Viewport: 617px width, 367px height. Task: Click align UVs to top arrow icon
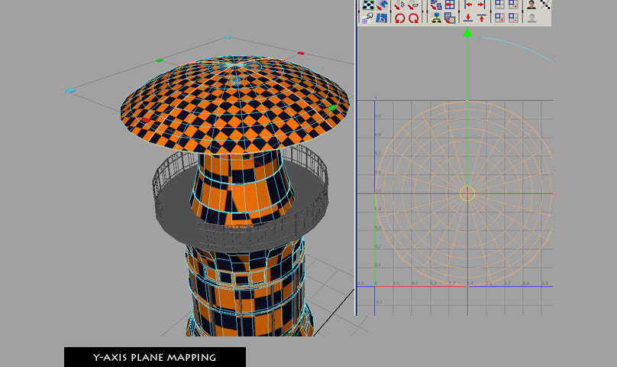pos(482,18)
